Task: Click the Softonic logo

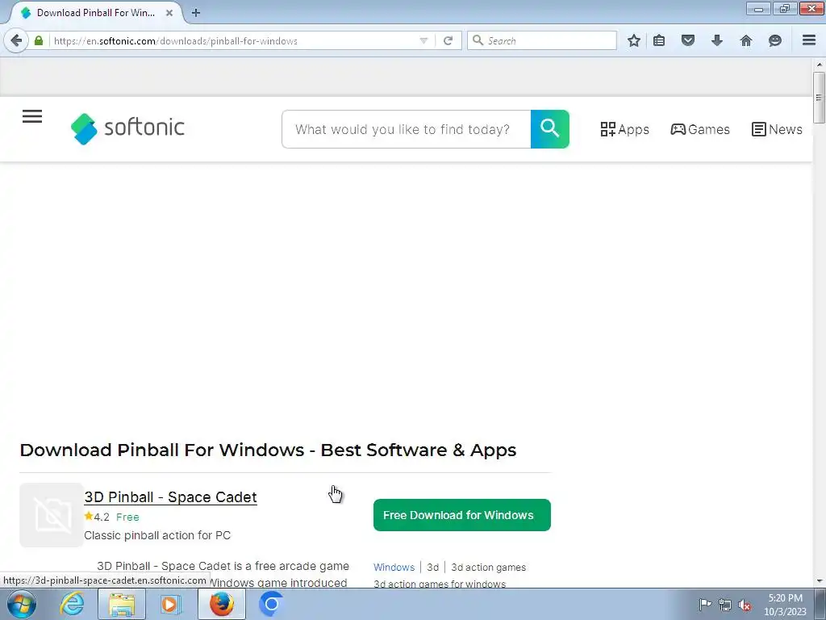Action: (127, 128)
